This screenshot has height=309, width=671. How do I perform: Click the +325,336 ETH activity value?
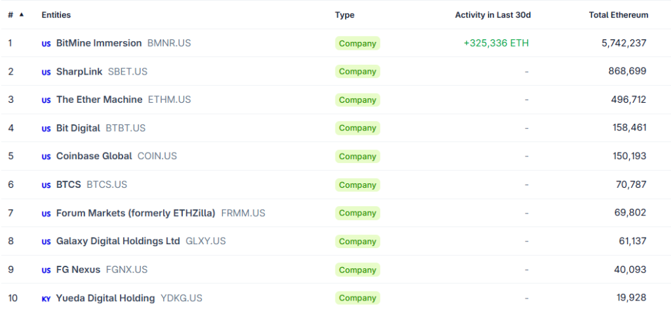(497, 43)
